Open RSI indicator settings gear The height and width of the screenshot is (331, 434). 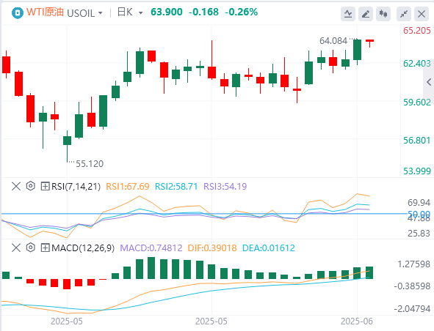click(x=30, y=186)
